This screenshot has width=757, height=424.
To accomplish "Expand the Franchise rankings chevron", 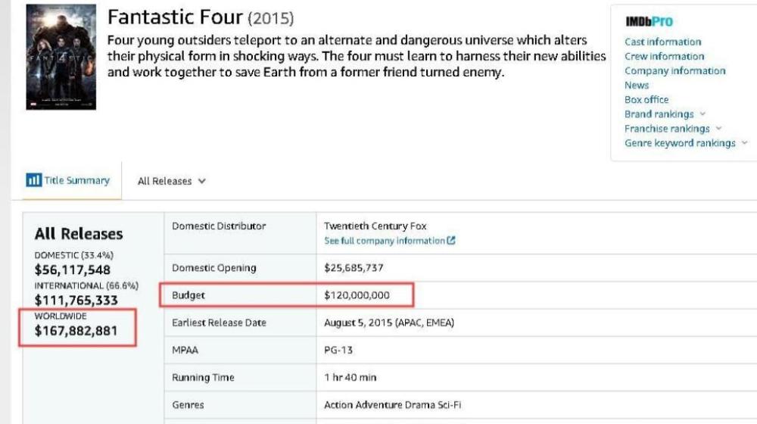I will coord(718,129).
